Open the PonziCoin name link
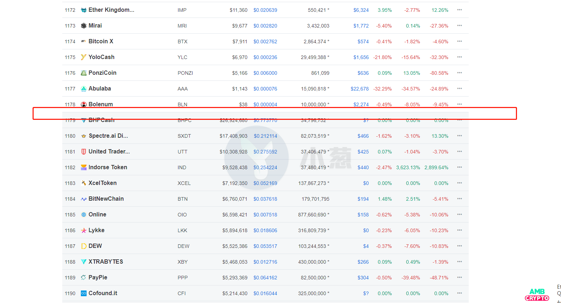The width and height of the screenshot is (561, 303). coord(103,73)
